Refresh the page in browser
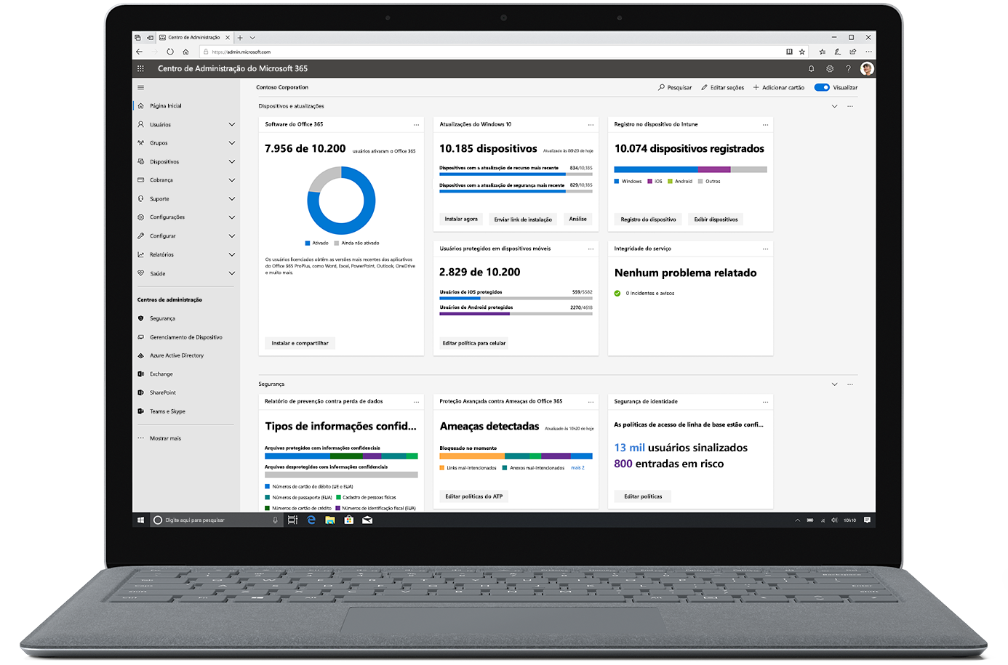The image size is (1008, 665). (170, 52)
